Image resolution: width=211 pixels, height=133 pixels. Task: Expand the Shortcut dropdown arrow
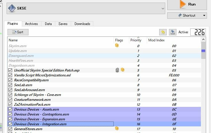point(204,16)
